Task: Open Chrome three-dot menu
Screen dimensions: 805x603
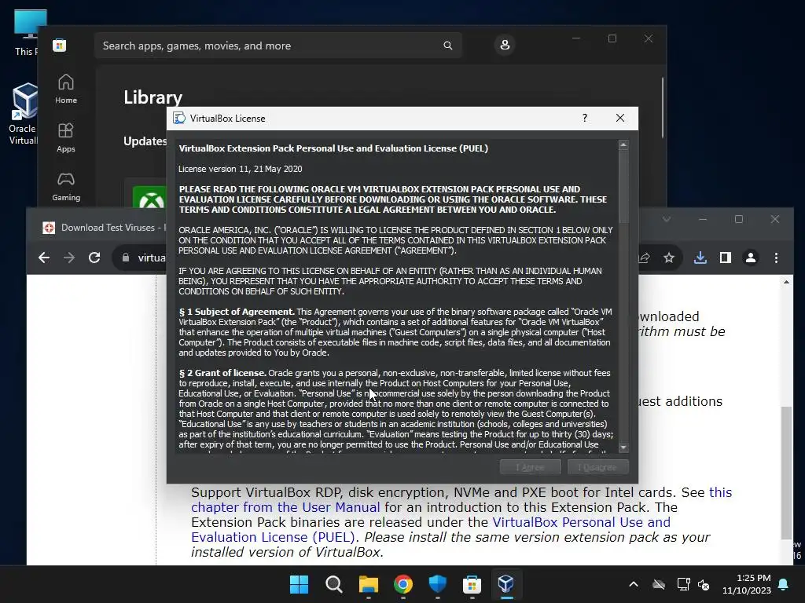Action: (x=776, y=258)
